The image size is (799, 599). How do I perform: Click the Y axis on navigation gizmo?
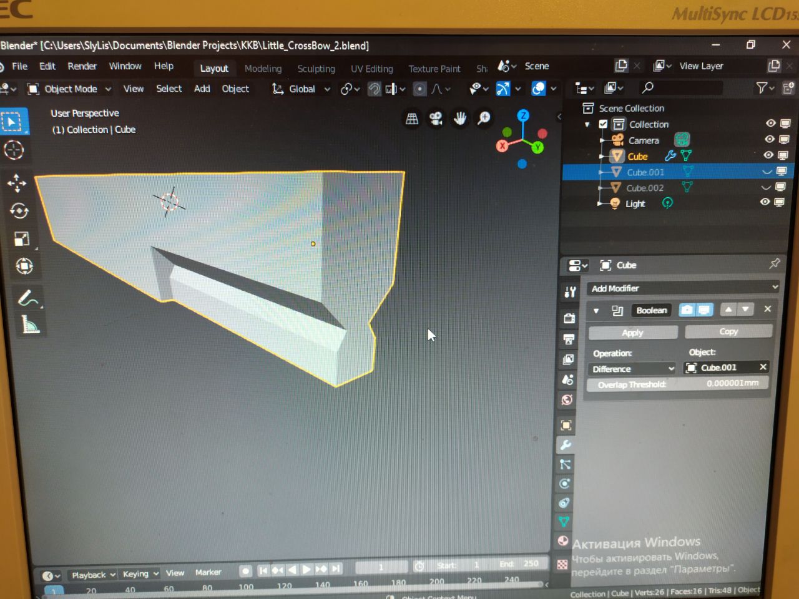pyautogui.click(x=537, y=147)
